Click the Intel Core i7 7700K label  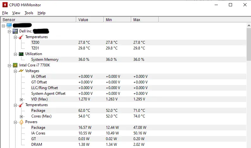[34, 65]
